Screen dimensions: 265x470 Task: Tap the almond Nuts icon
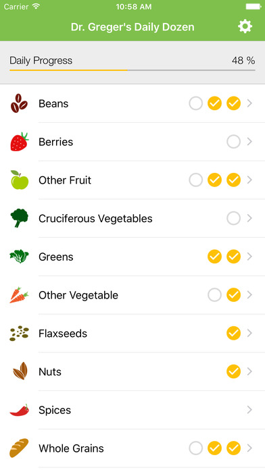(20, 371)
